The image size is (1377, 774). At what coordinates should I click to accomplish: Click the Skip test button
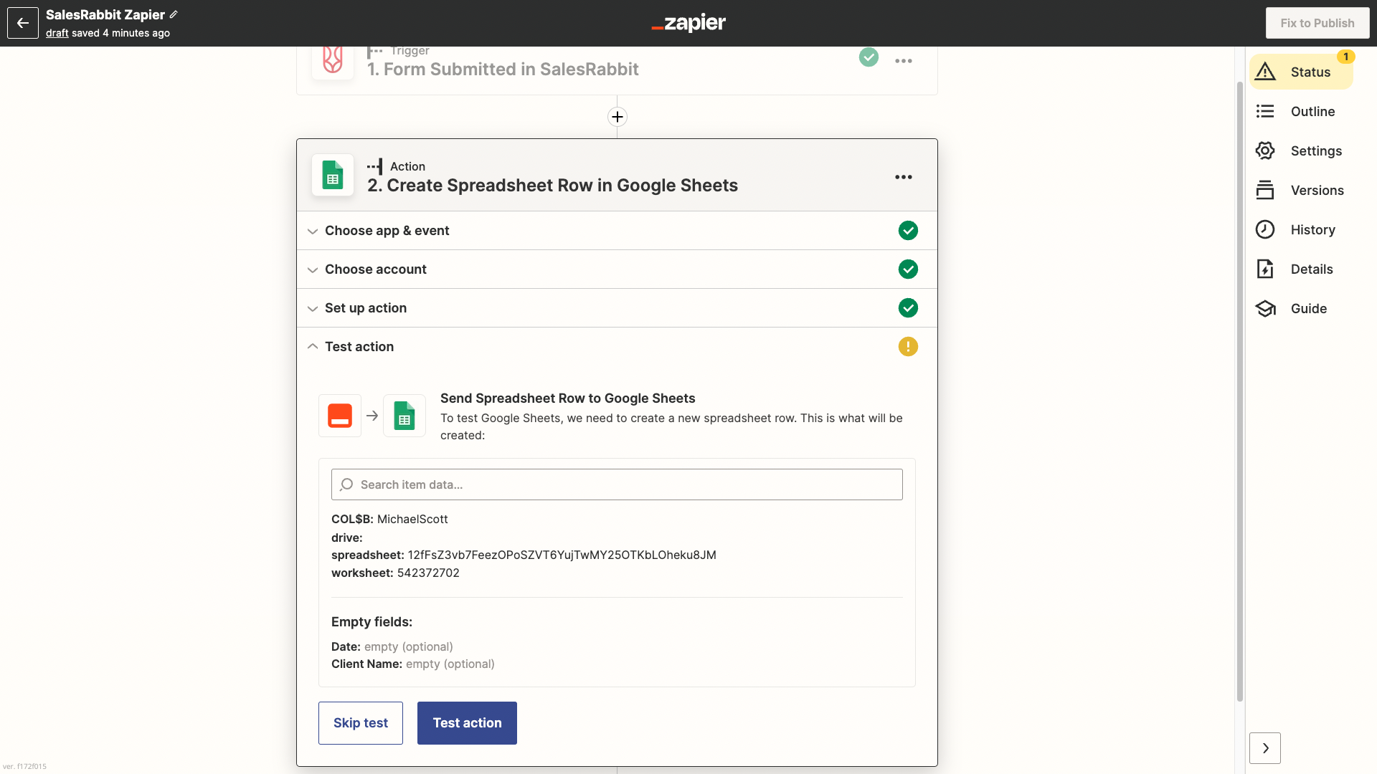tap(361, 723)
